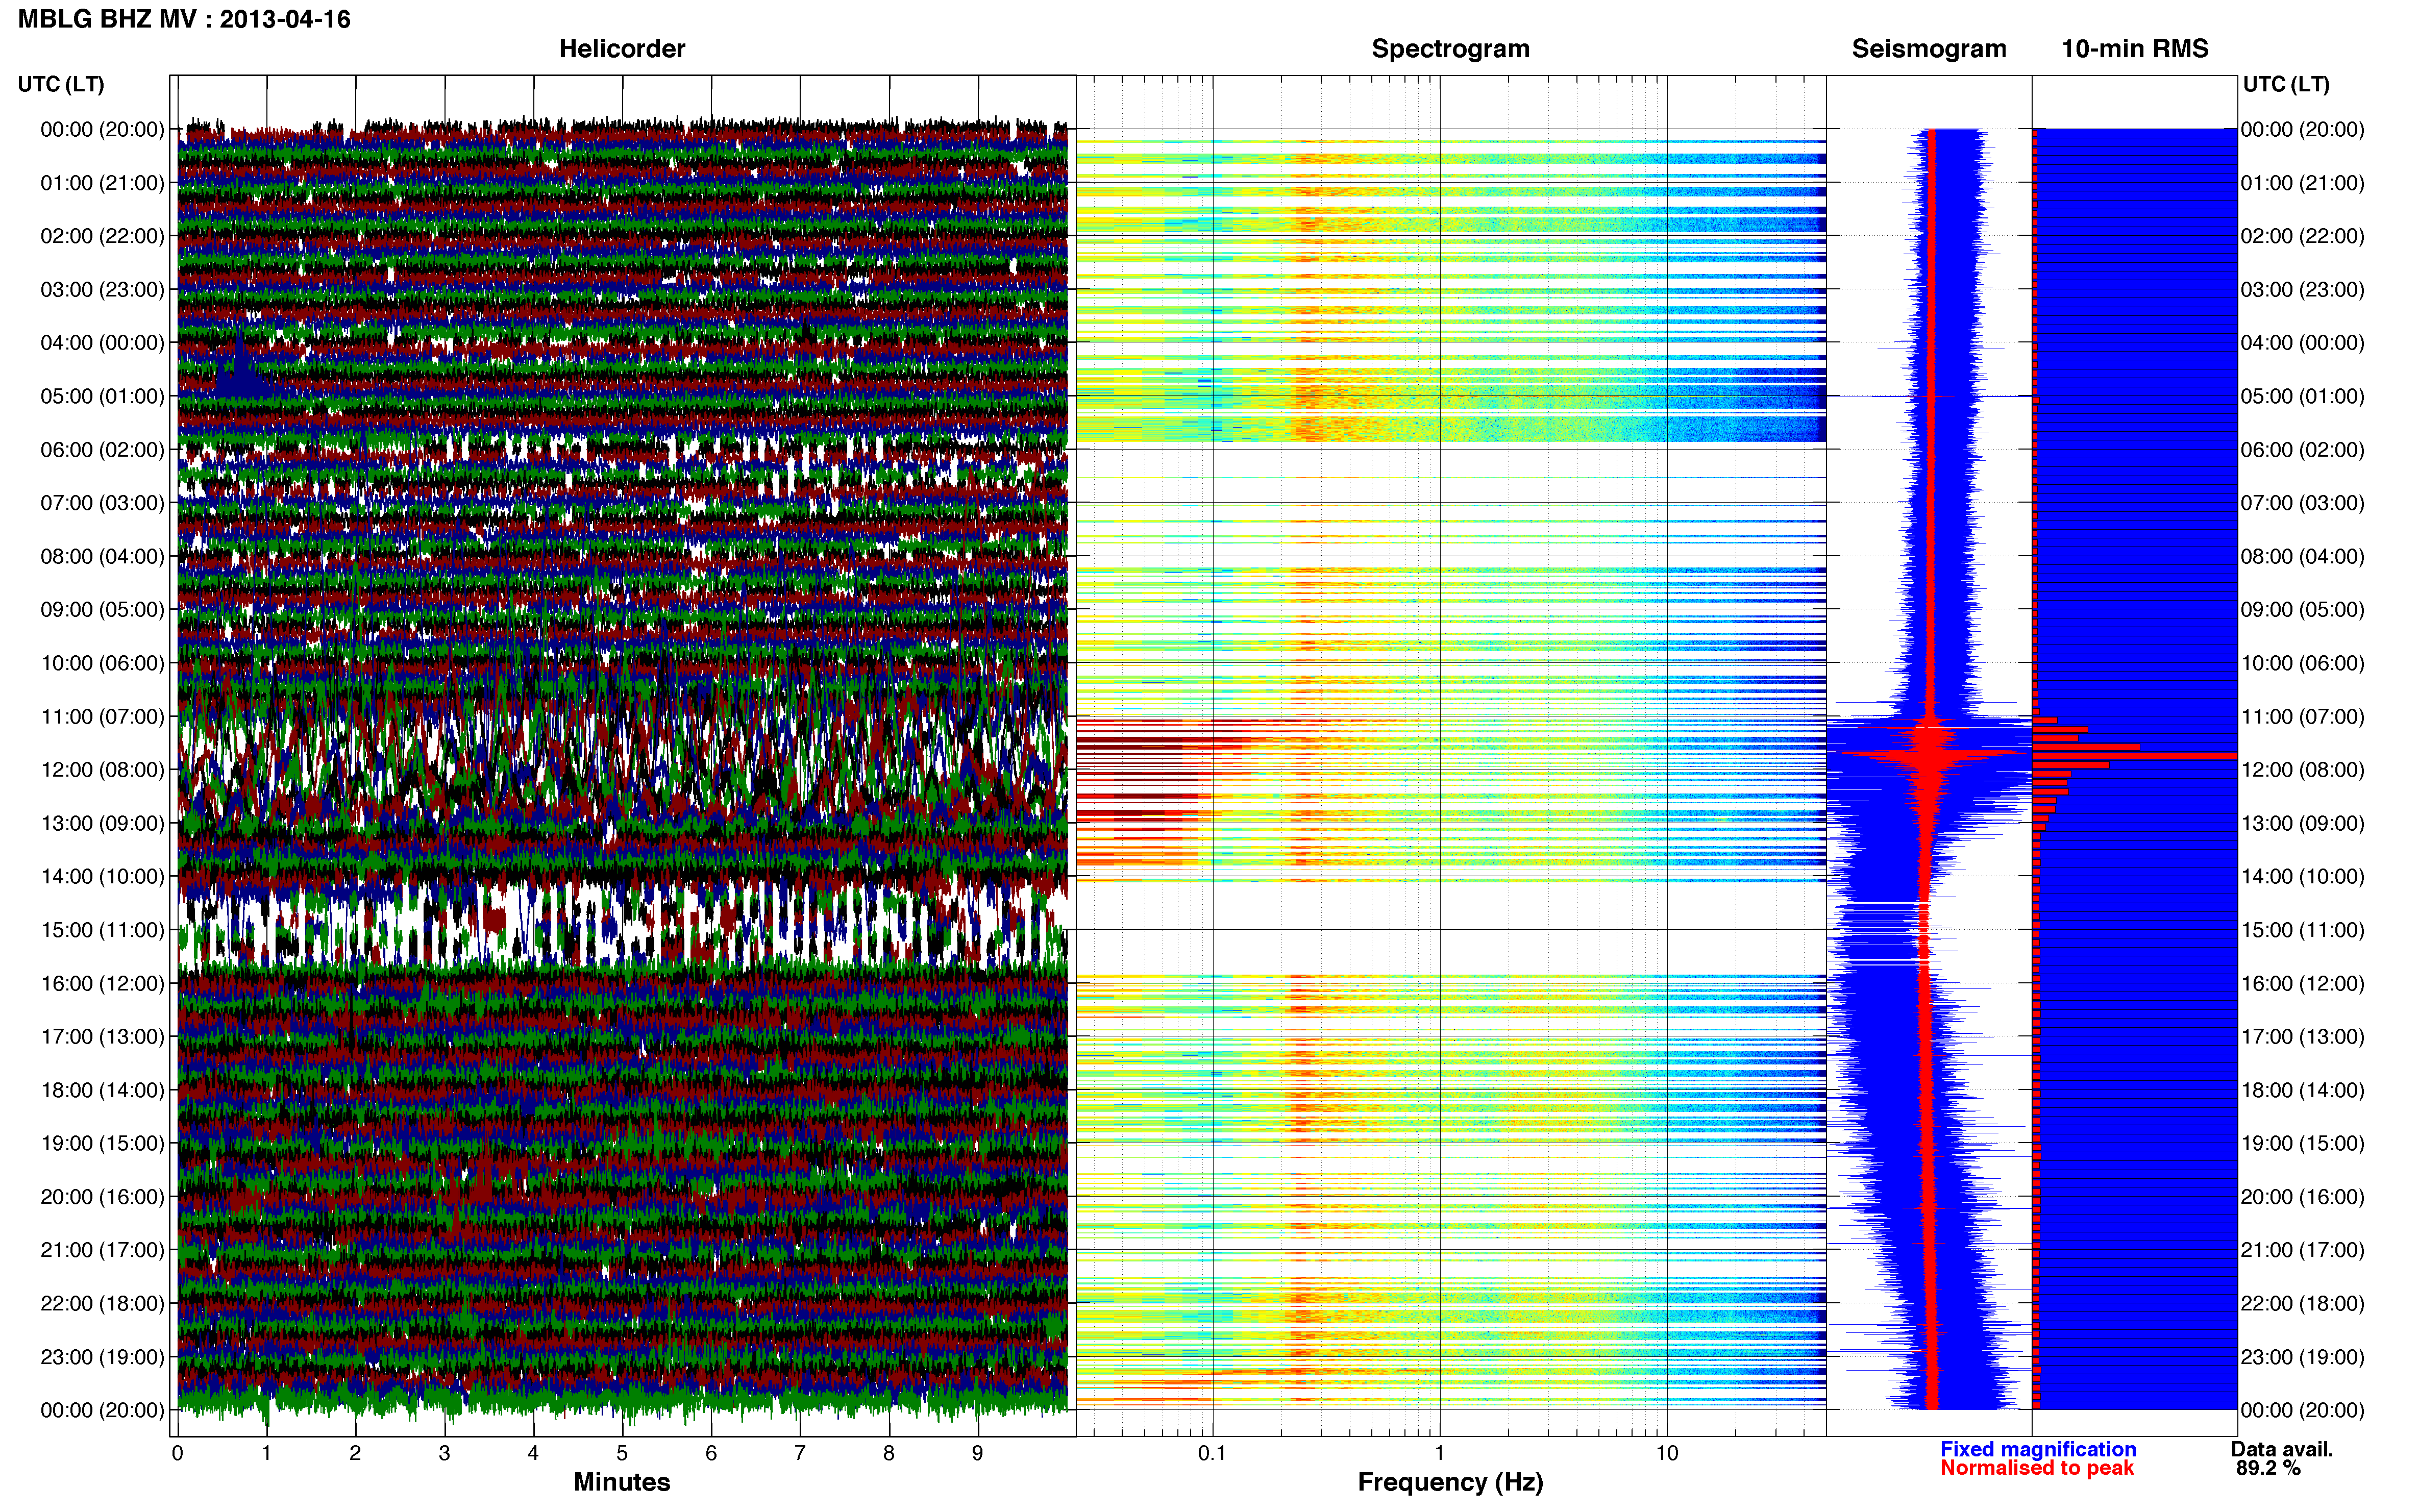The width and height of the screenshot is (2419, 1512).
Task: Click the red 'Normalised to peak' legend text
Action: click(x=2037, y=1468)
